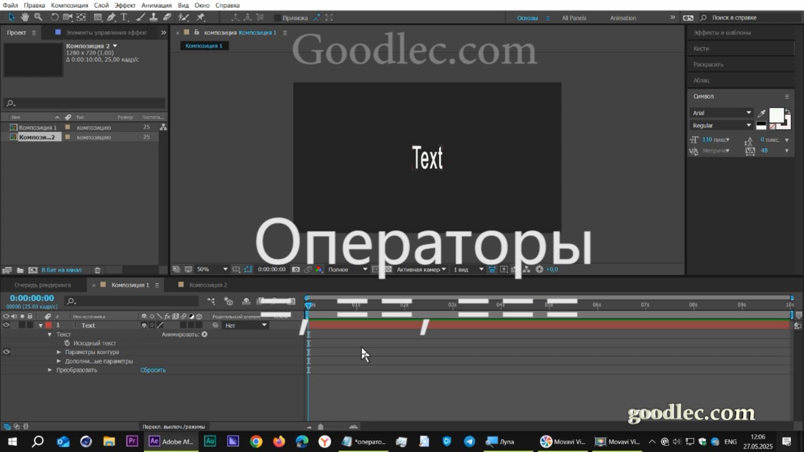Hide the Text layer via its eye toggle
The image size is (804, 452).
7,325
